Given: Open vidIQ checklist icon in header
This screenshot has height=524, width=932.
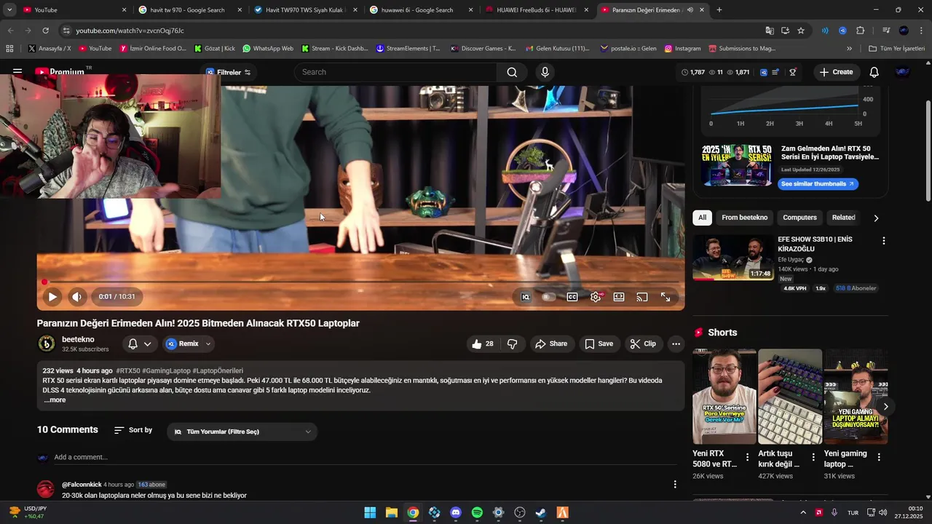Looking at the screenshot, I should (775, 72).
